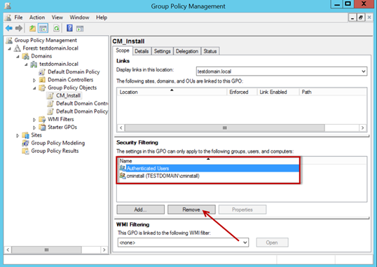Viewport: 377px width, 267px height.
Task: Click the Default Domain Controllers GPO icon
Action: [50, 104]
